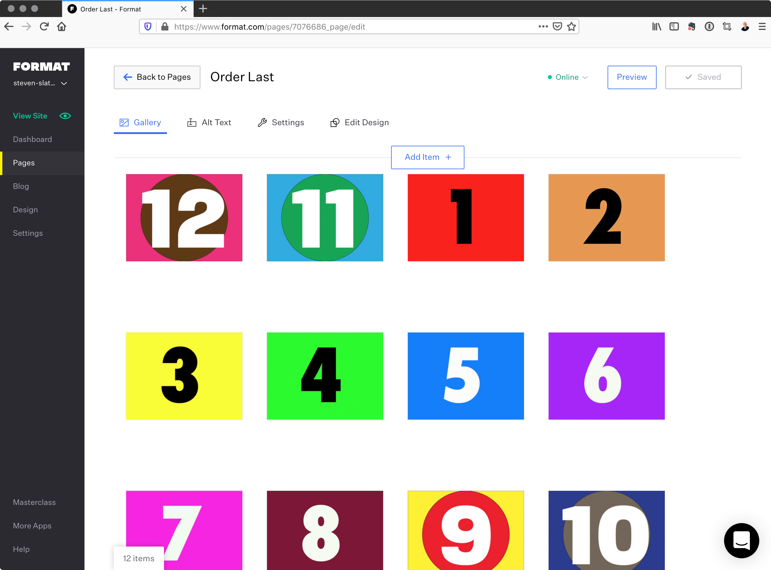This screenshot has height=570, width=771.
Task: Open View Site link
Action: (30, 116)
